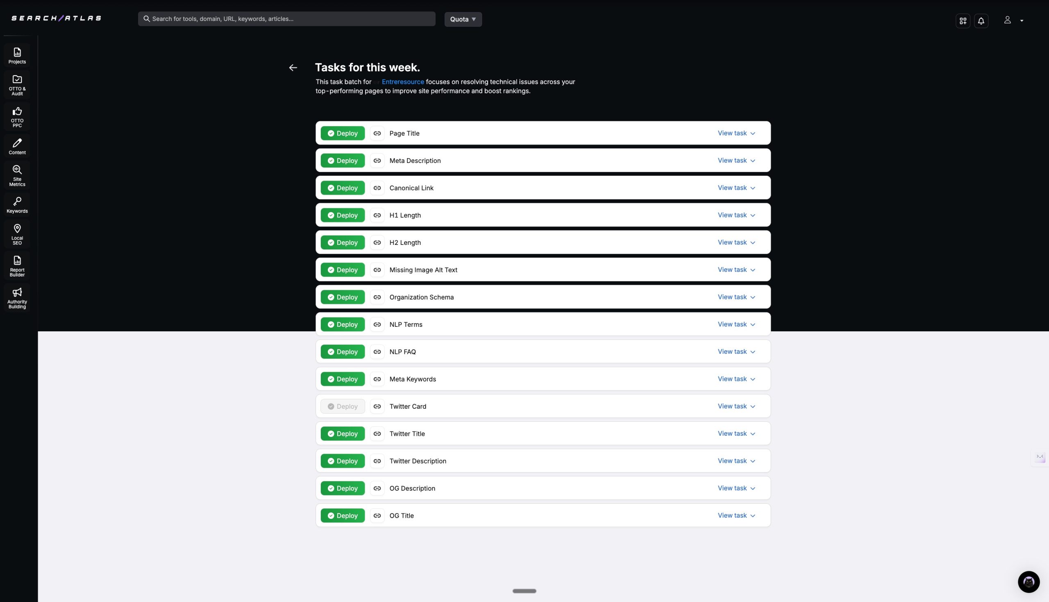Open the notifications bell
Screen dimensions: 1049x602
click(x=981, y=20)
